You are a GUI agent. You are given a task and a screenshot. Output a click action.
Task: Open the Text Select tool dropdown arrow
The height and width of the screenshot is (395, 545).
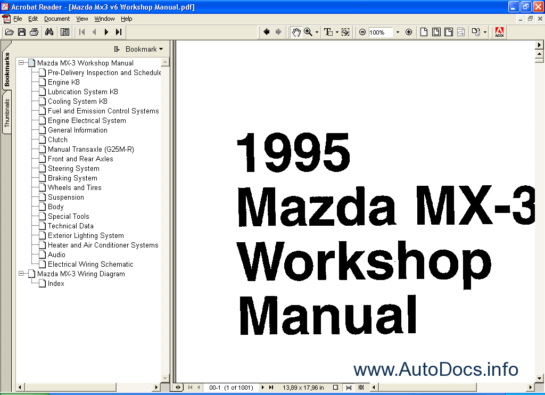tap(337, 32)
